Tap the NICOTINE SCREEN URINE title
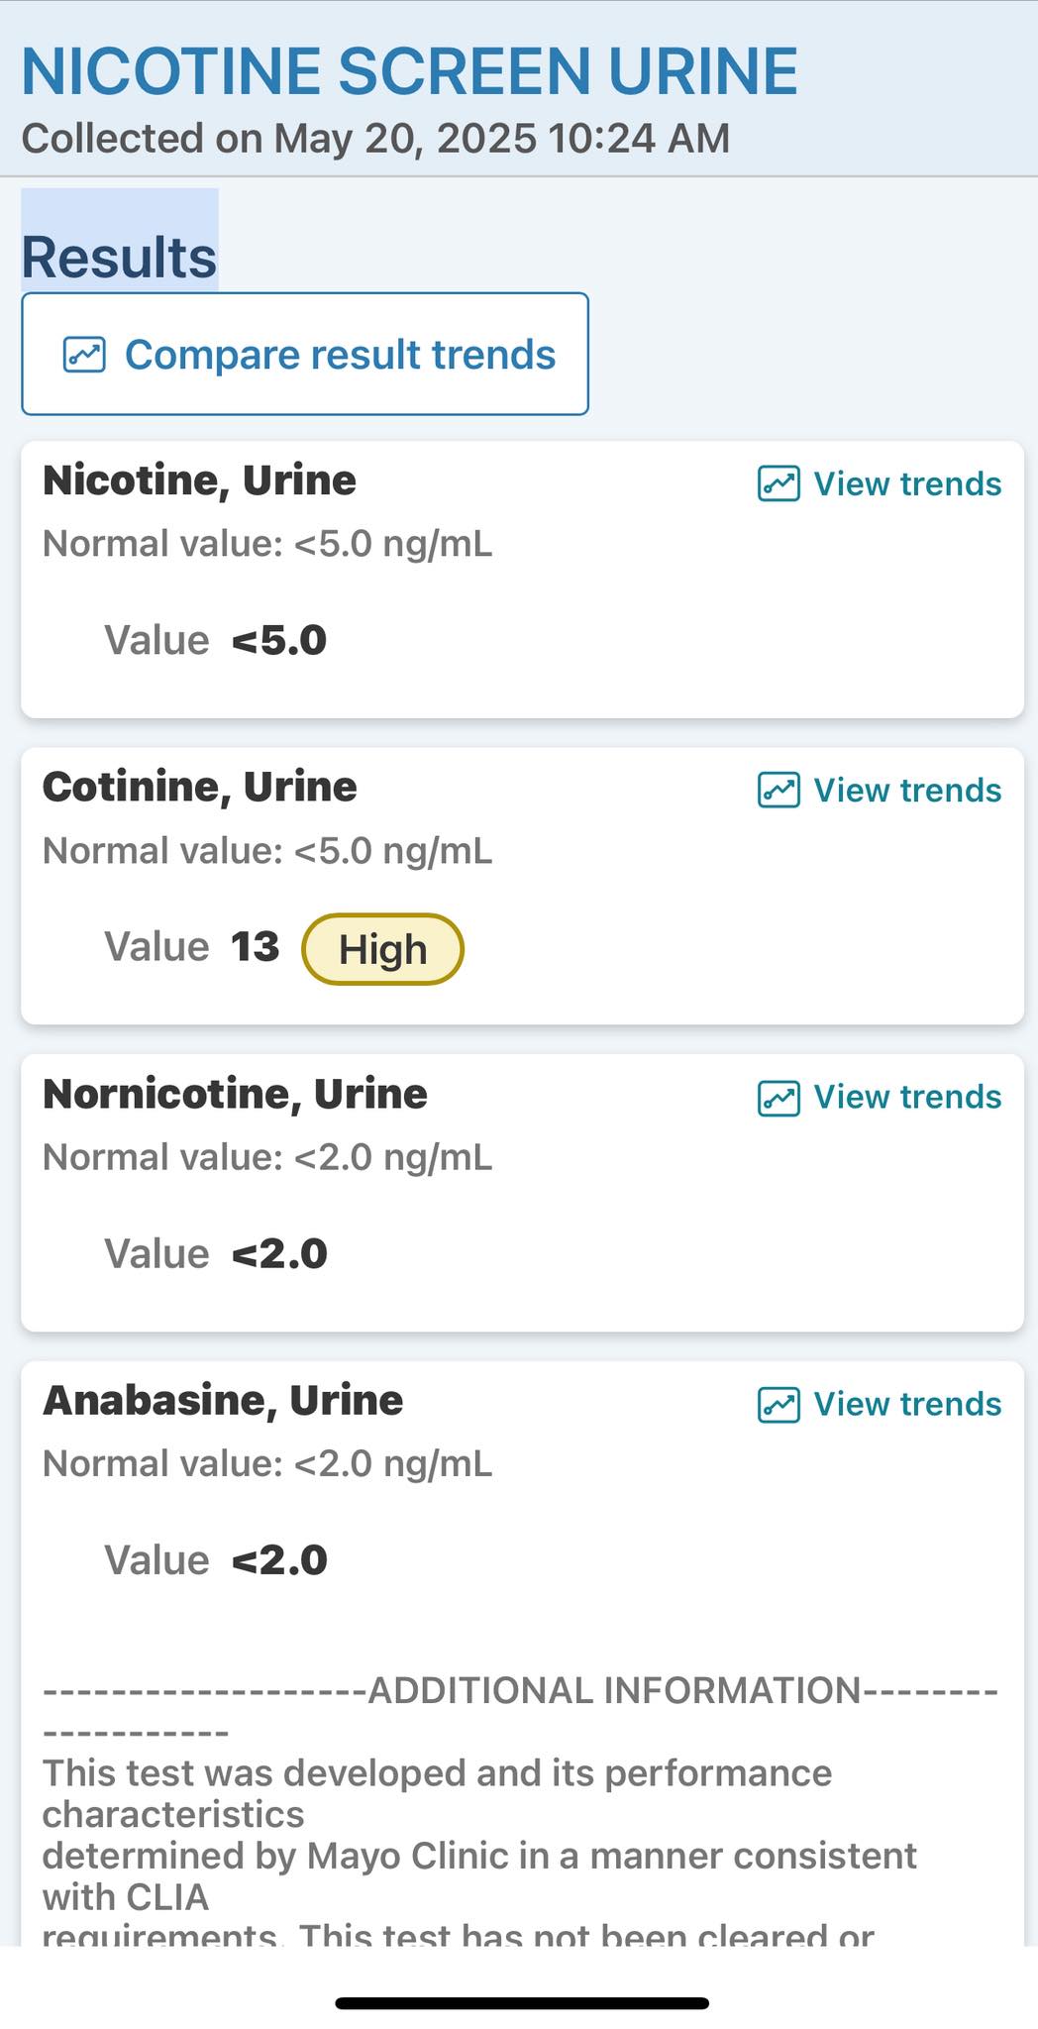Image resolution: width=1038 pixels, height=2029 pixels. tap(409, 71)
